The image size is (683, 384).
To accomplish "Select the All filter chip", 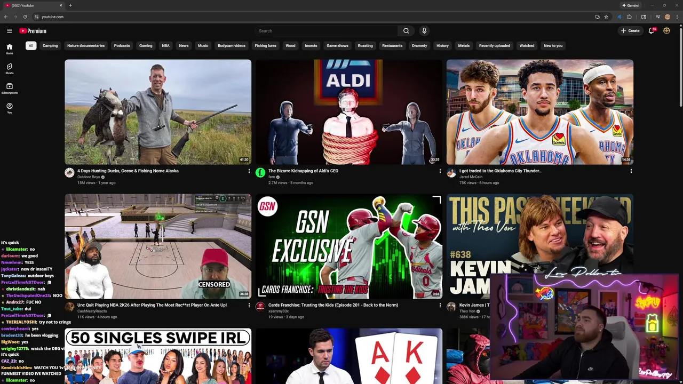I will click(31, 46).
